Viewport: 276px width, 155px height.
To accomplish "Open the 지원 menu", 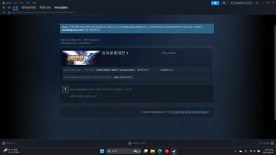I will [x=34, y=3].
